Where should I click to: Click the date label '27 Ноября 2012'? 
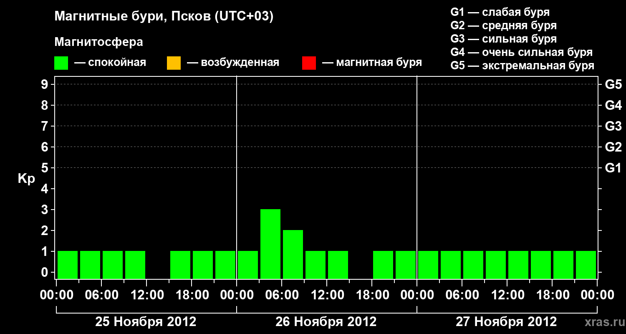[x=506, y=322]
